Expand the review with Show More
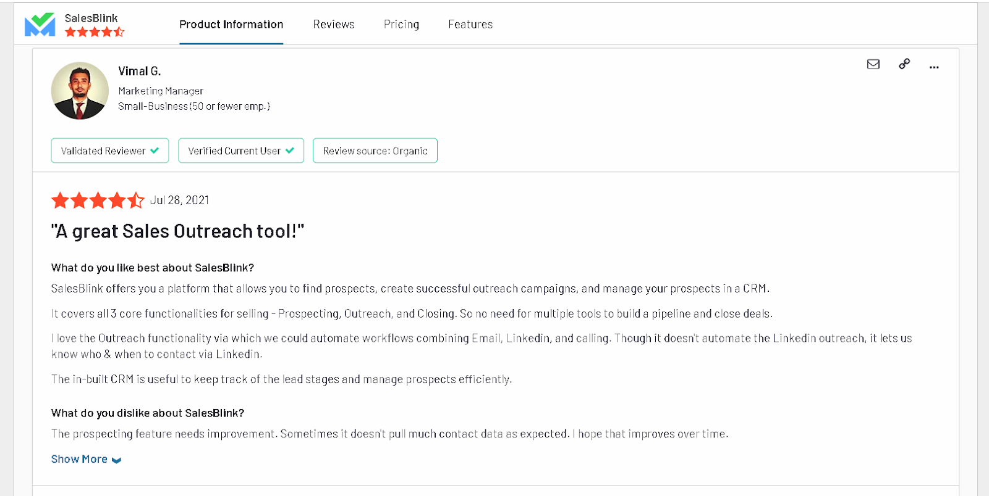The height and width of the screenshot is (496, 989). [86, 459]
